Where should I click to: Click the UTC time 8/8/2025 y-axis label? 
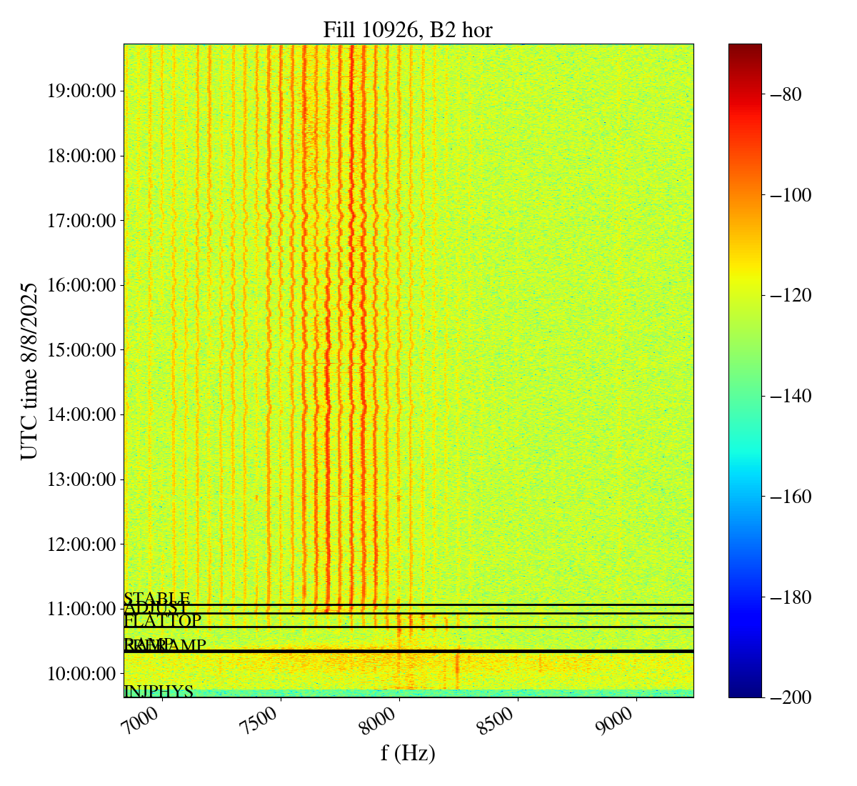[29, 371]
